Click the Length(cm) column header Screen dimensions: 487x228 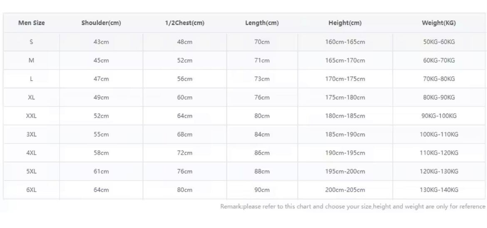pos(262,23)
